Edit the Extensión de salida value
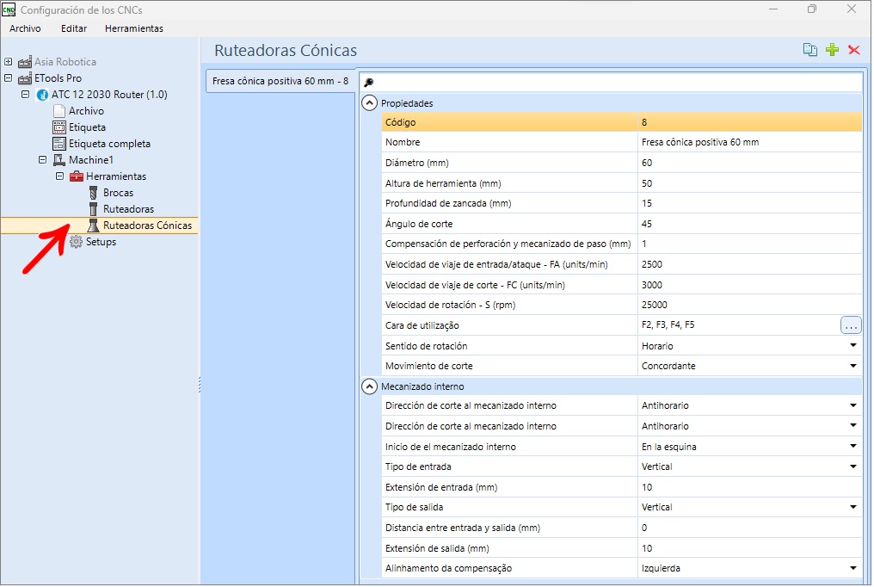The height and width of the screenshot is (587, 874). coord(750,548)
